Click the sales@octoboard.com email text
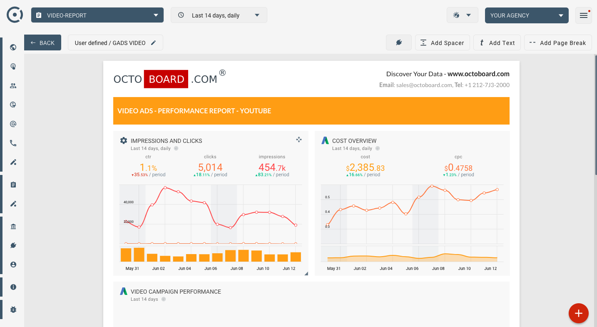Image resolution: width=597 pixels, height=327 pixels. [424, 85]
